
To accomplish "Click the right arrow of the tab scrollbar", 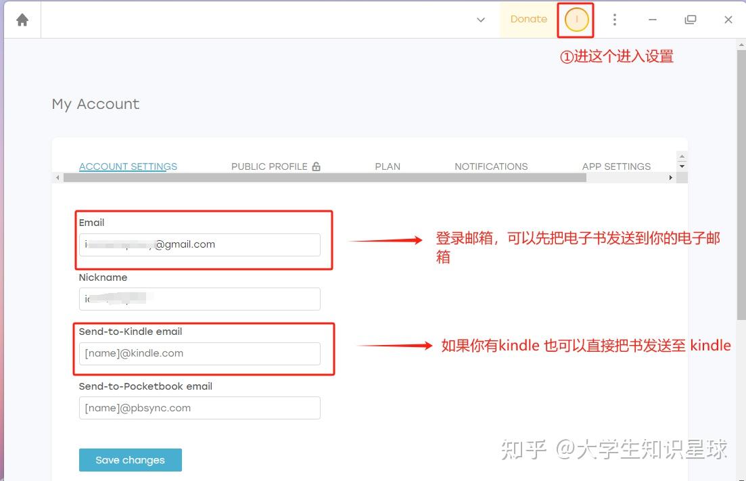I will 670,177.
